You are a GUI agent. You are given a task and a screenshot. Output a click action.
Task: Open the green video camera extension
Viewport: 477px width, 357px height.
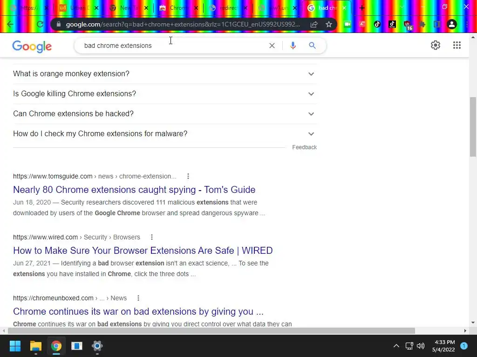click(348, 24)
